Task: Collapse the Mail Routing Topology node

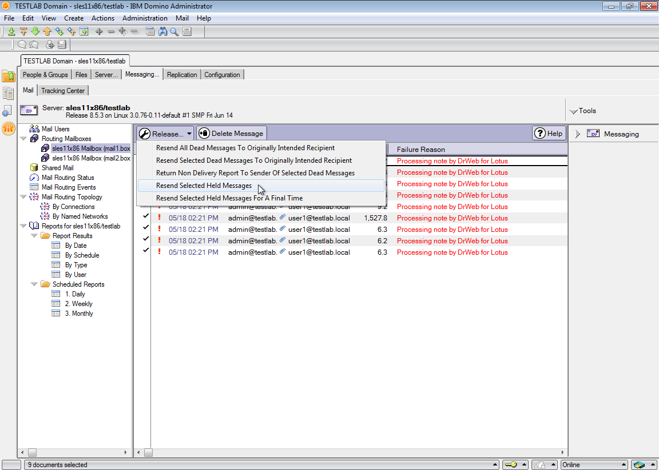Action: (23, 197)
